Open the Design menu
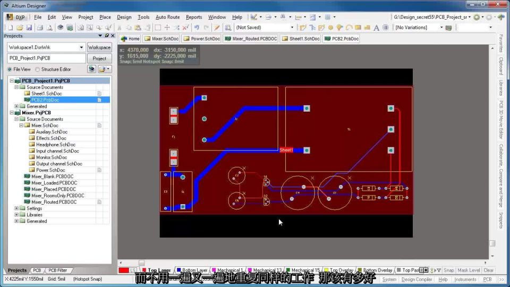 click(x=124, y=17)
